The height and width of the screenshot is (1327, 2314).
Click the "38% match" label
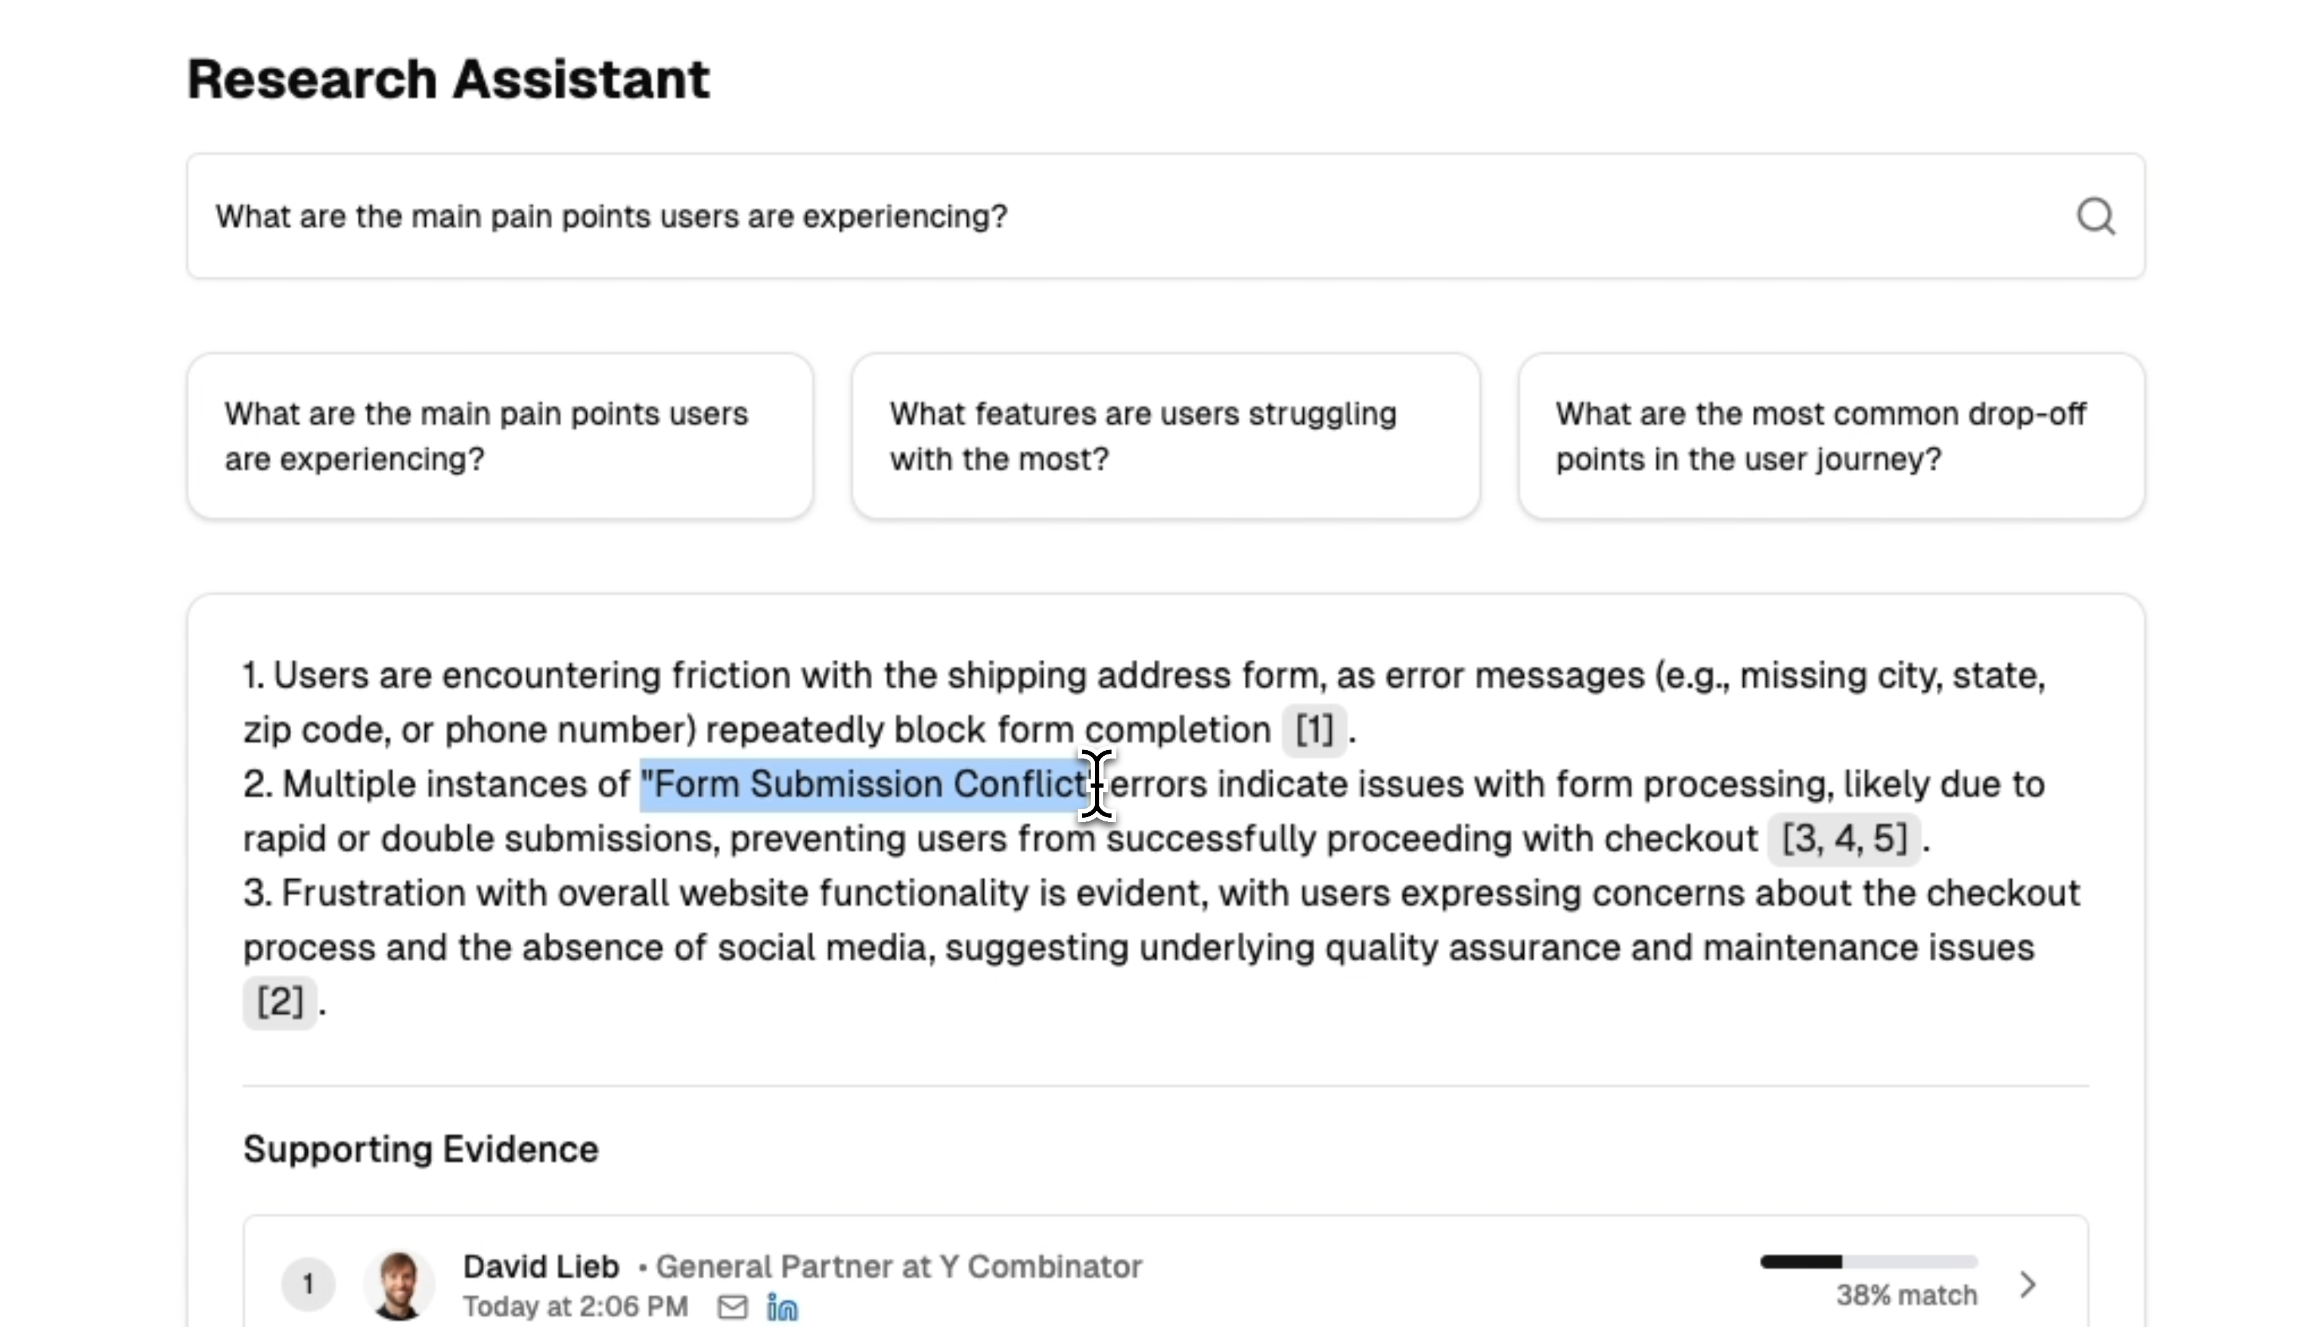point(1905,1295)
